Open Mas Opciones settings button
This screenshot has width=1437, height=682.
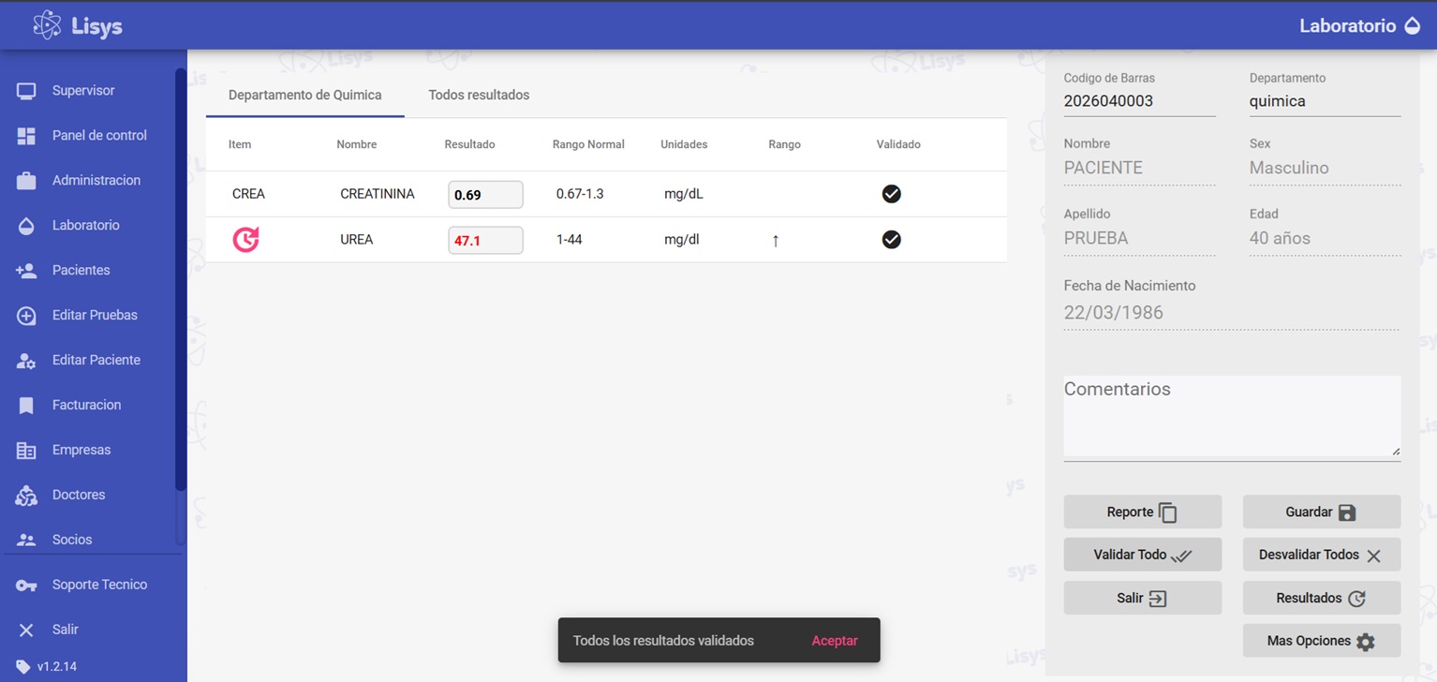pos(1322,641)
